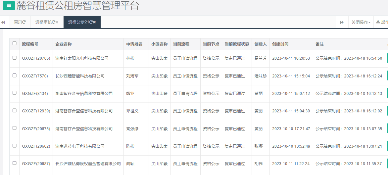Image resolution: width=388 pixels, height=175 pixels.
Task: Refresh the 首页 tab using its reload icon
Action: pos(24,22)
